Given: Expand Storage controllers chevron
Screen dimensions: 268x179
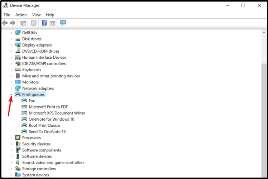Looking at the screenshot, I should pos(11,169).
